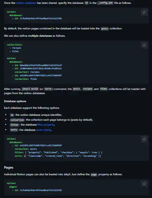Screen dimensions: 152x198
Task: Click the '- films' collections list entry
Action: coord(14,51)
